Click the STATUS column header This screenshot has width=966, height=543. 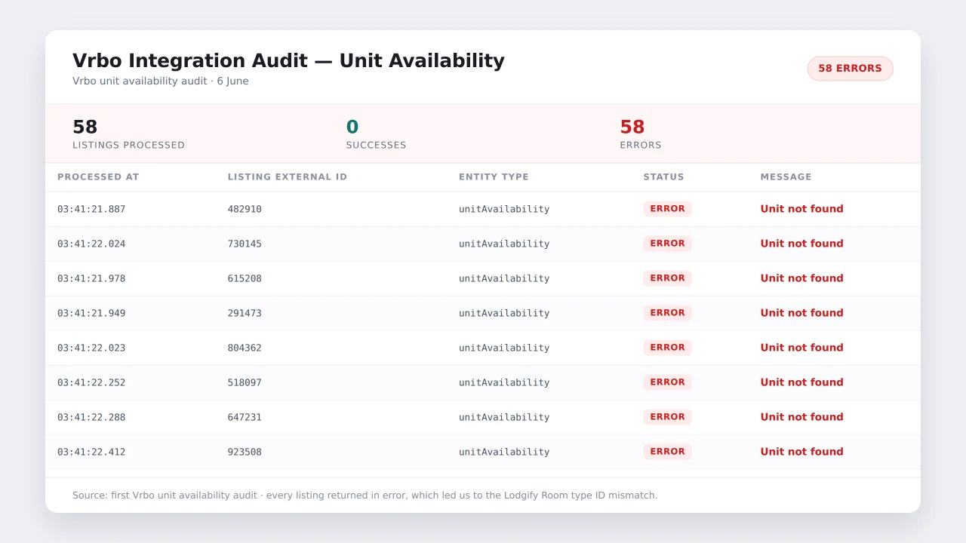pyautogui.click(x=663, y=177)
